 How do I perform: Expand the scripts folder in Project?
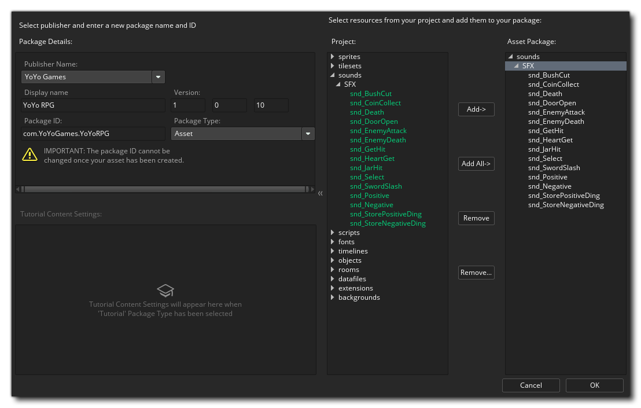pos(333,233)
